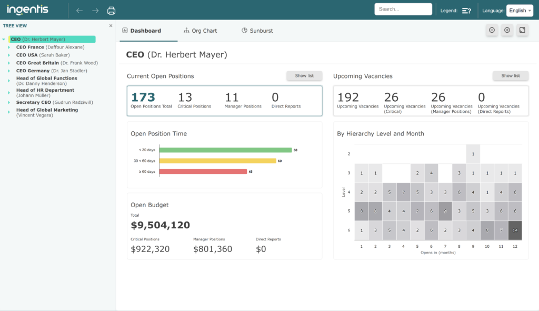Click the green < 30 days bar
539x311 pixels.
click(x=225, y=150)
